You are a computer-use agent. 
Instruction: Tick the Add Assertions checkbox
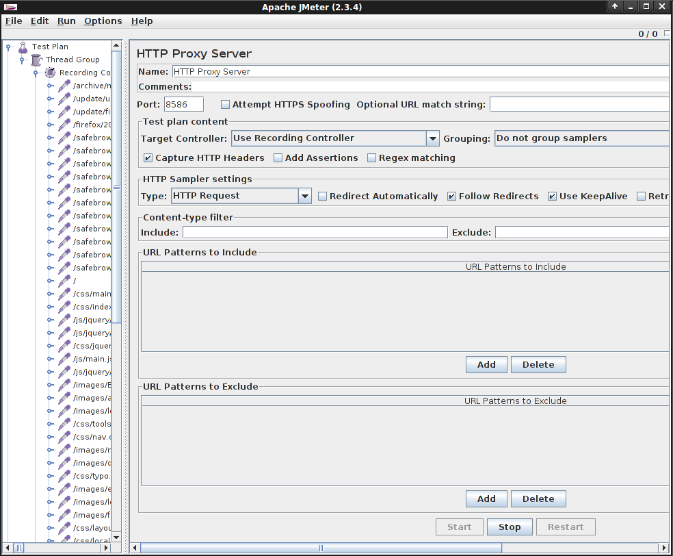(278, 158)
